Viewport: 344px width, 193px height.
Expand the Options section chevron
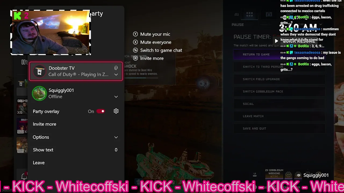[116, 137]
